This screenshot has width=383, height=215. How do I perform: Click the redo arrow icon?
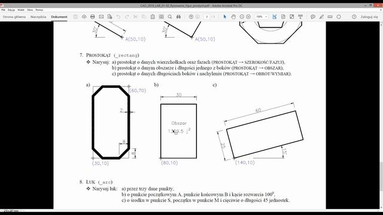click(x=127, y=17)
